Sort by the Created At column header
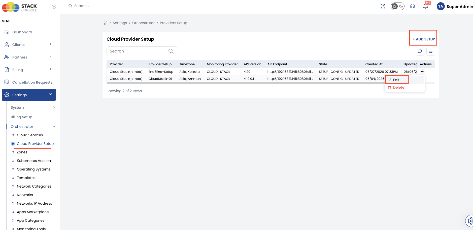This screenshot has width=473, height=230. [374, 64]
